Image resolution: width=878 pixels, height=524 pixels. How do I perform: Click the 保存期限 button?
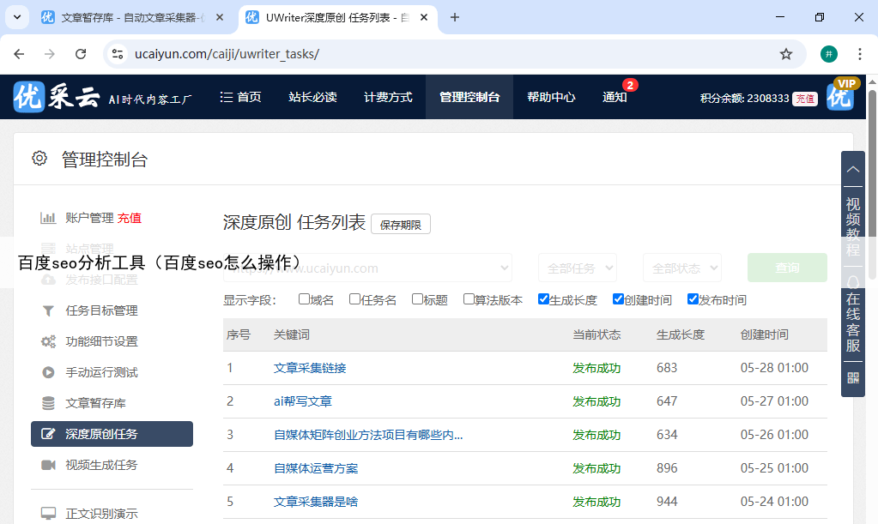coord(400,225)
